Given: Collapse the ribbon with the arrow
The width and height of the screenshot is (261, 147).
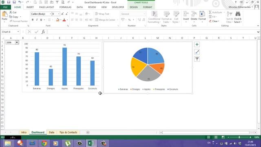Looking at the screenshot, I should coord(258,26).
